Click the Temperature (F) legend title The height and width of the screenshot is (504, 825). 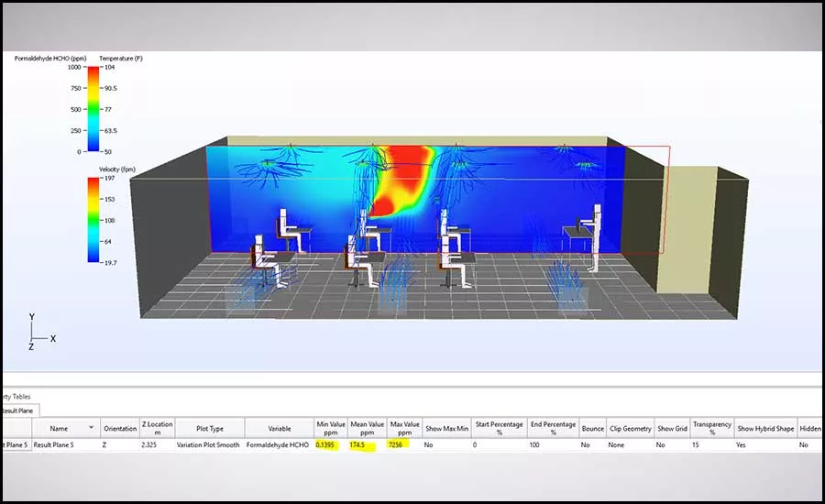pyautogui.click(x=121, y=59)
